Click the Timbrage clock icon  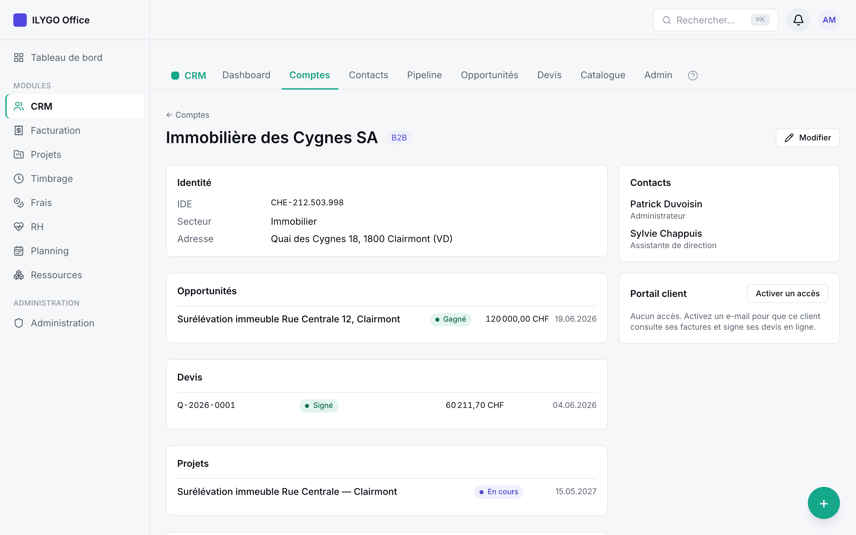pos(19,179)
